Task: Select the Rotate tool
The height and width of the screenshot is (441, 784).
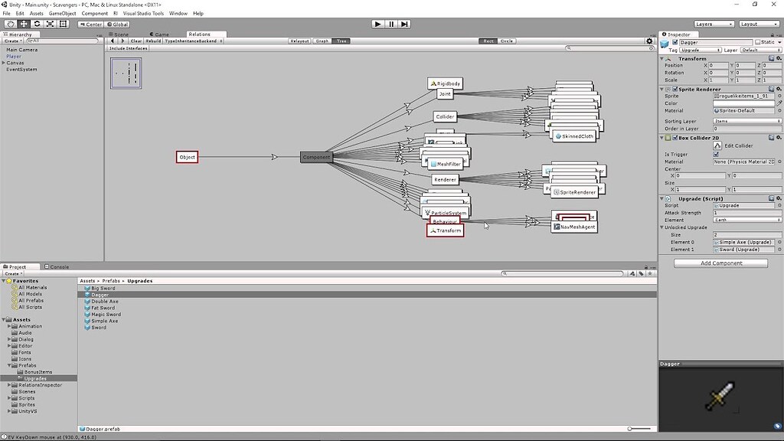Action: click(37, 24)
